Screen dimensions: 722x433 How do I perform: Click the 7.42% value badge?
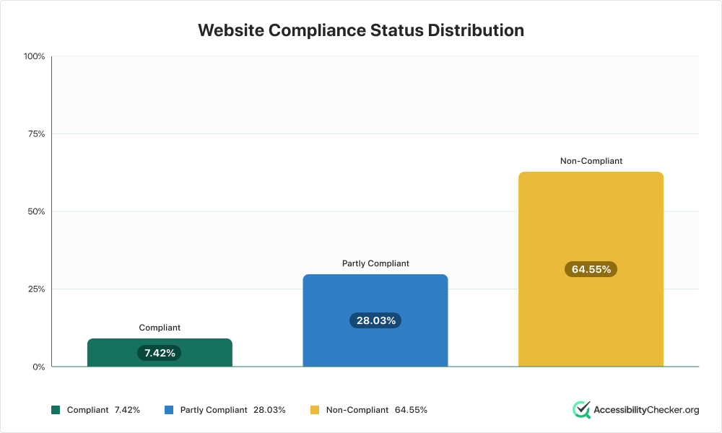[160, 353]
